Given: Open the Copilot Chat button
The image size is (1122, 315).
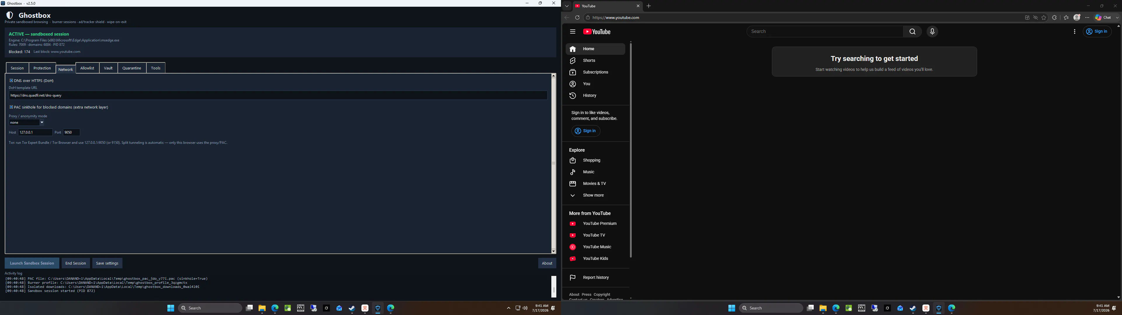Looking at the screenshot, I should point(1103,18).
